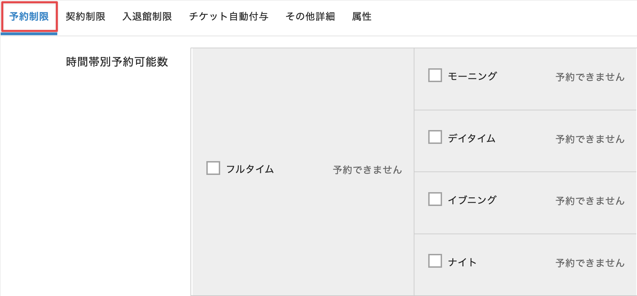
Task: Check the デイタイム checkbox
Action: point(435,137)
